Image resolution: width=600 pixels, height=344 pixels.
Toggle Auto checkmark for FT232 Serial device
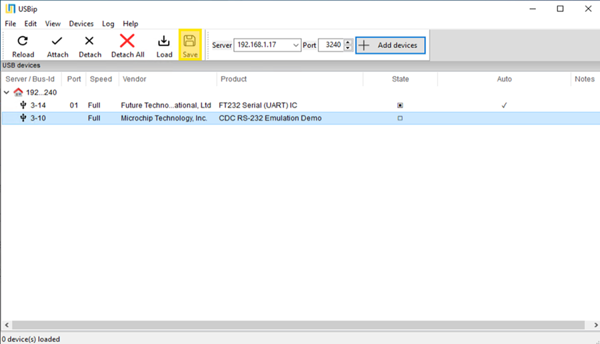504,105
